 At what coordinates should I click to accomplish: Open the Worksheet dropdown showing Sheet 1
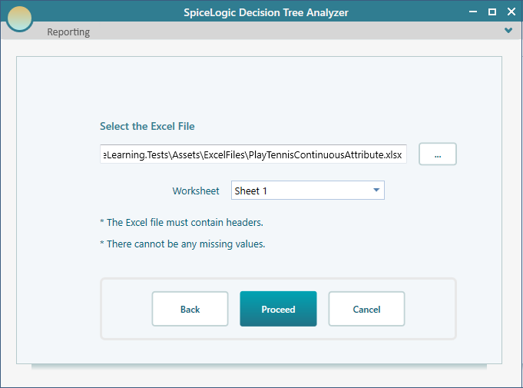point(307,191)
